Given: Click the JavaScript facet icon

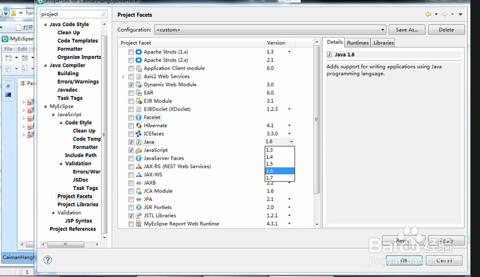Looking at the screenshot, I should [x=139, y=150].
